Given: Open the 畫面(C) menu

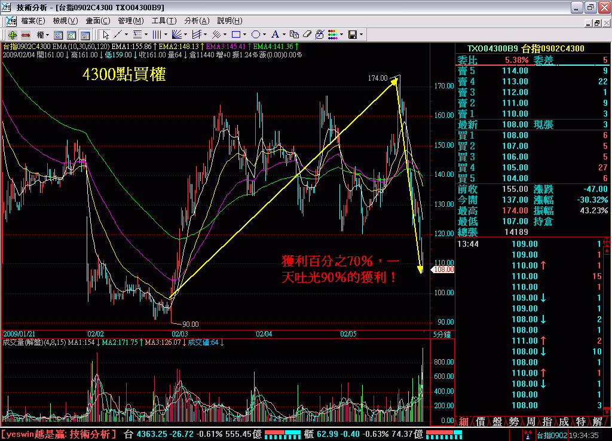Looking at the screenshot, I should point(98,21).
